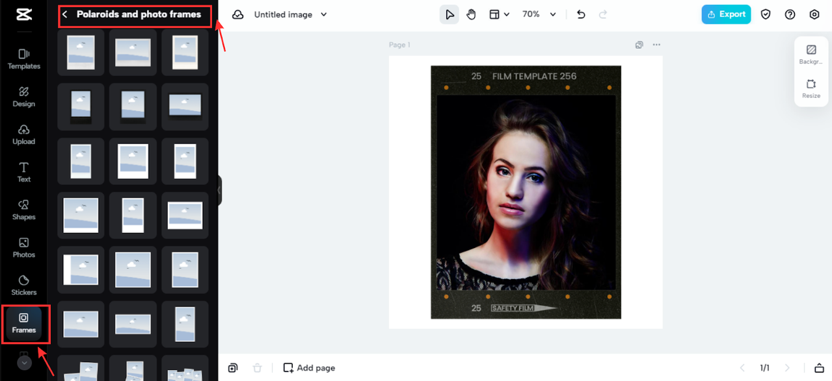Open the settings hexagon icon

[x=814, y=14]
